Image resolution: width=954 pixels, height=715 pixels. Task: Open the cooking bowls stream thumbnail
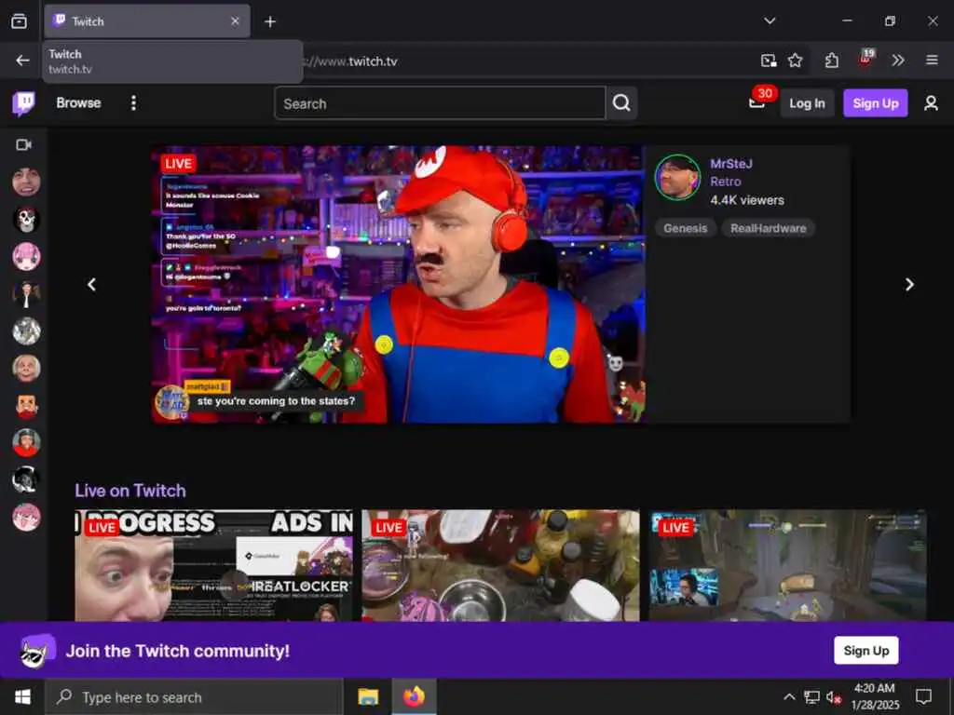pyautogui.click(x=500, y=565)
